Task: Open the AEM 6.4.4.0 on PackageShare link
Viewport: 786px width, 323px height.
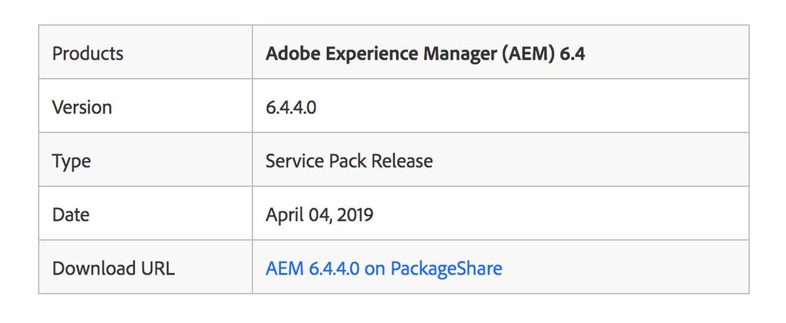Action: (x=384, y=268)
